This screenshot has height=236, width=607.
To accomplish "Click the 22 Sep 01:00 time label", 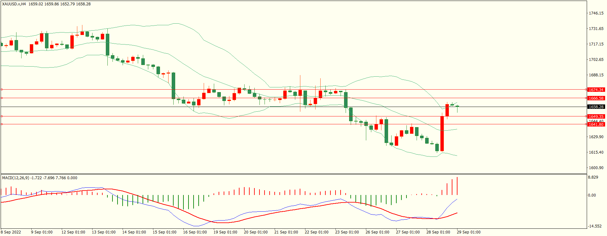I will coord(316,232).
